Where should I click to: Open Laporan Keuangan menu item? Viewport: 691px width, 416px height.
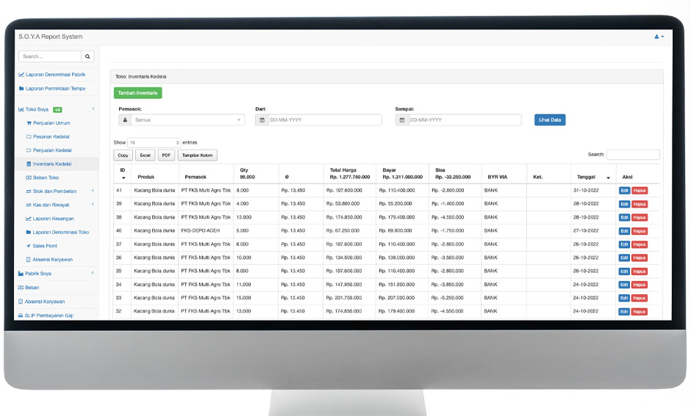tap(54, 219)
